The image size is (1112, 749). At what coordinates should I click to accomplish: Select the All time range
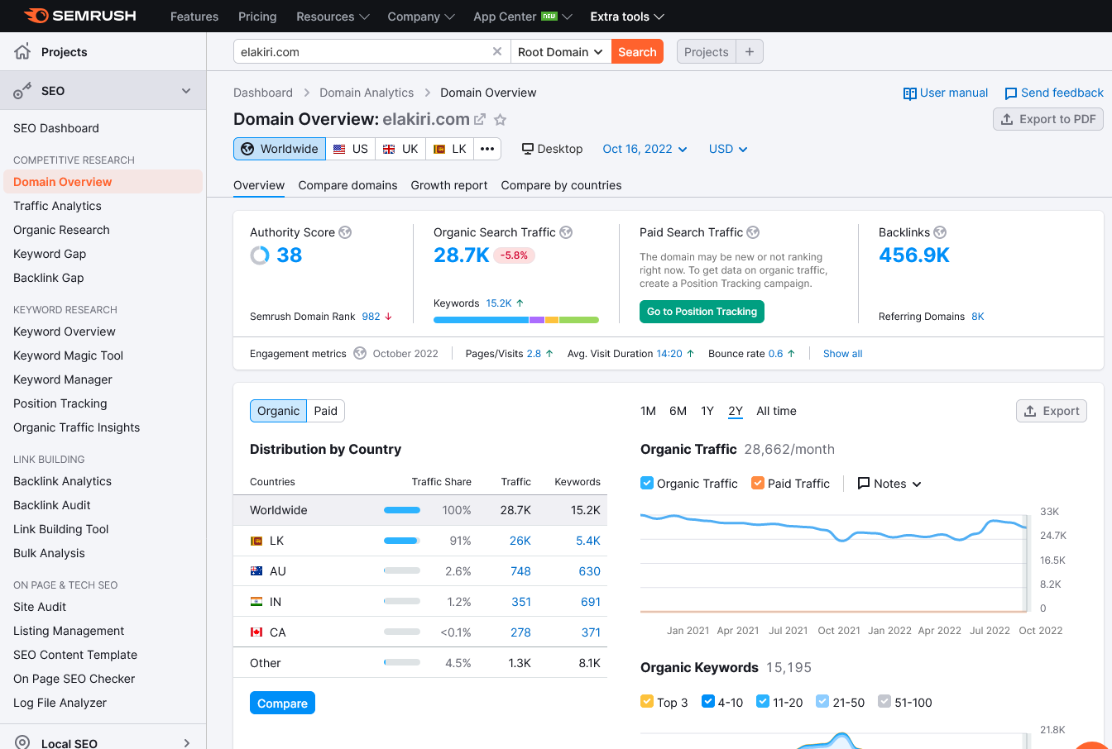(776, 411)
